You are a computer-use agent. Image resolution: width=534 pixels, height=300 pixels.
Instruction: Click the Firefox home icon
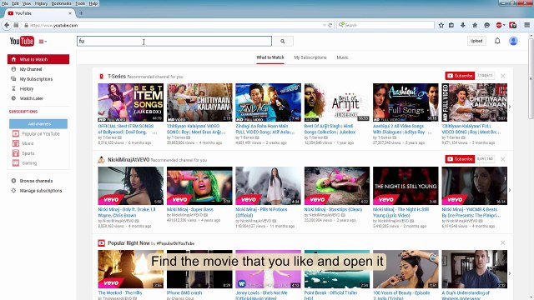(475, 25)
